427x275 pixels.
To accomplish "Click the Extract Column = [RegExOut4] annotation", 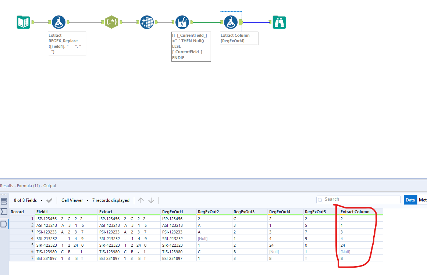I will (239, 38).
